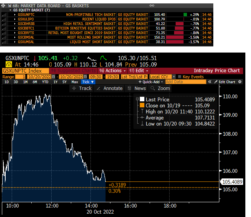Click the link chain icon in board header
The width and height of the screenshot is (251, 217).
152,6
